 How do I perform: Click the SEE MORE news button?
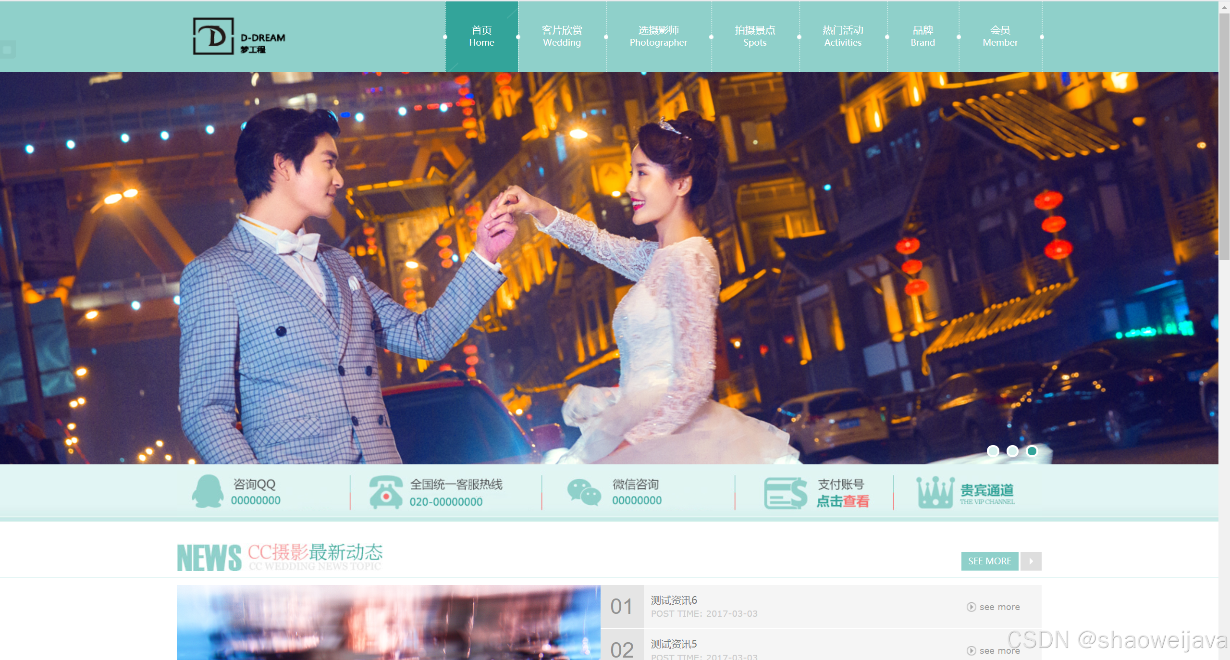989,561
